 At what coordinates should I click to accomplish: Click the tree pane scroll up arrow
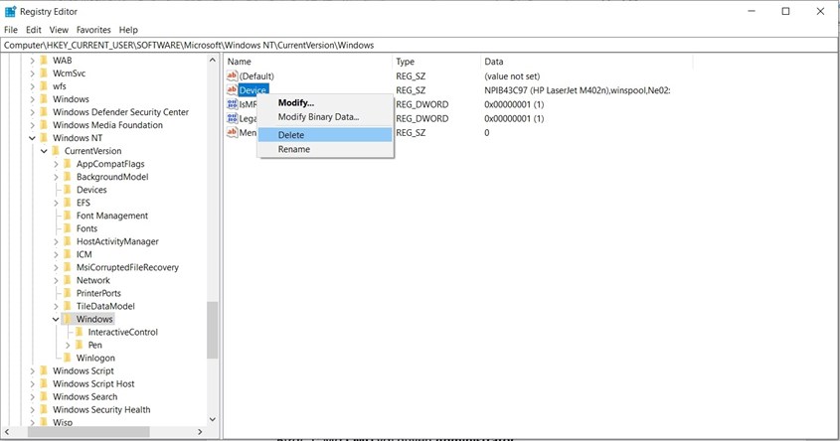tap(213, 61)
